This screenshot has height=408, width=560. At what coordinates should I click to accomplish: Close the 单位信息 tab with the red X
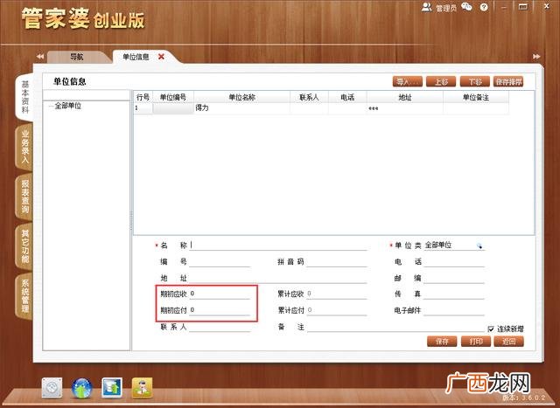(x=161, y=56)
